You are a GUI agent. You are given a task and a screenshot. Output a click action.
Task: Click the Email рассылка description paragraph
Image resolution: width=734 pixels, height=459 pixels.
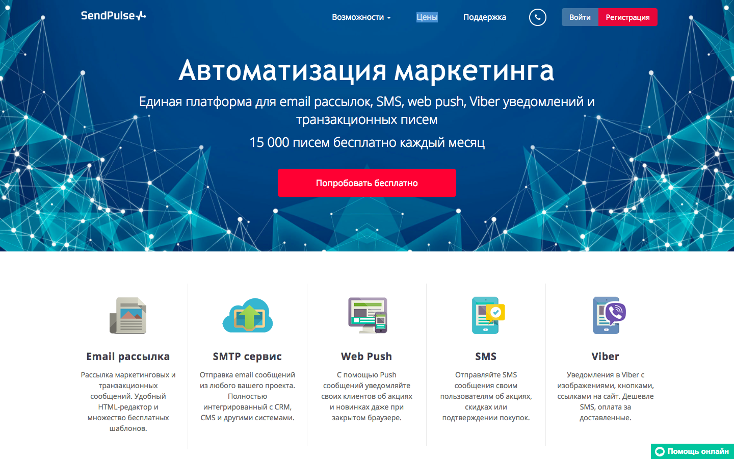tap(128, 401)
